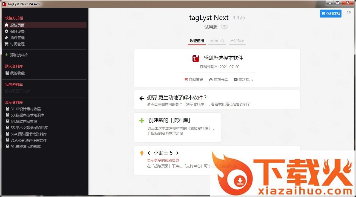Click the 初次提示 video tips link
Image resolution: width=356 pixels, height=197 pixels.
[243, 80]
